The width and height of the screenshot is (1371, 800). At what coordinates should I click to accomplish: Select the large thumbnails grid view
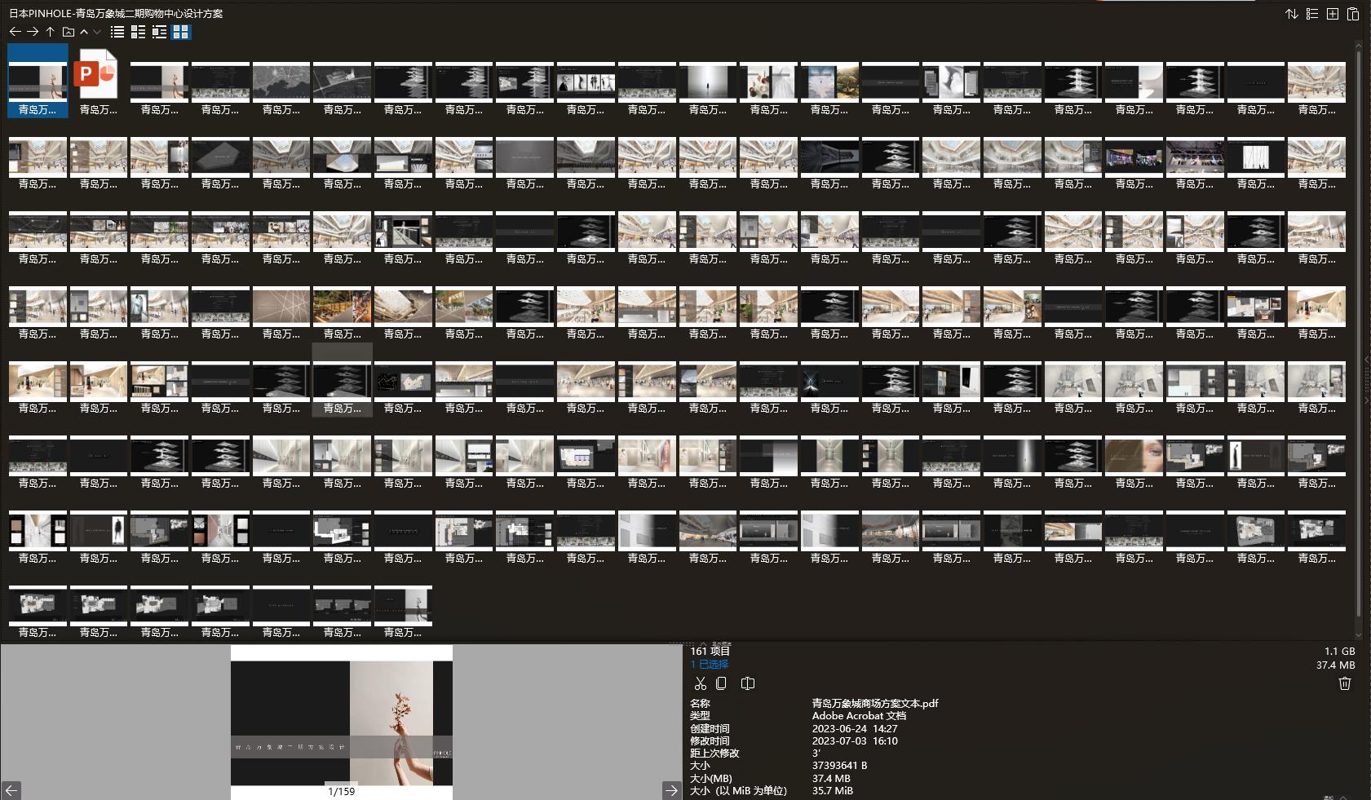point(181,32)
